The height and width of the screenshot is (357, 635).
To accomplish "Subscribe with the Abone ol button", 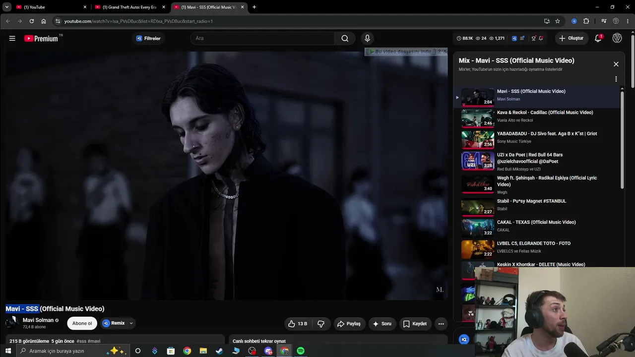I will 82,323.
